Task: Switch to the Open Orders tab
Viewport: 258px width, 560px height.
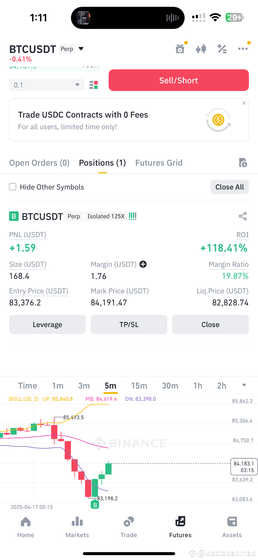Action: pyautogui.click(x=39, y=163)
